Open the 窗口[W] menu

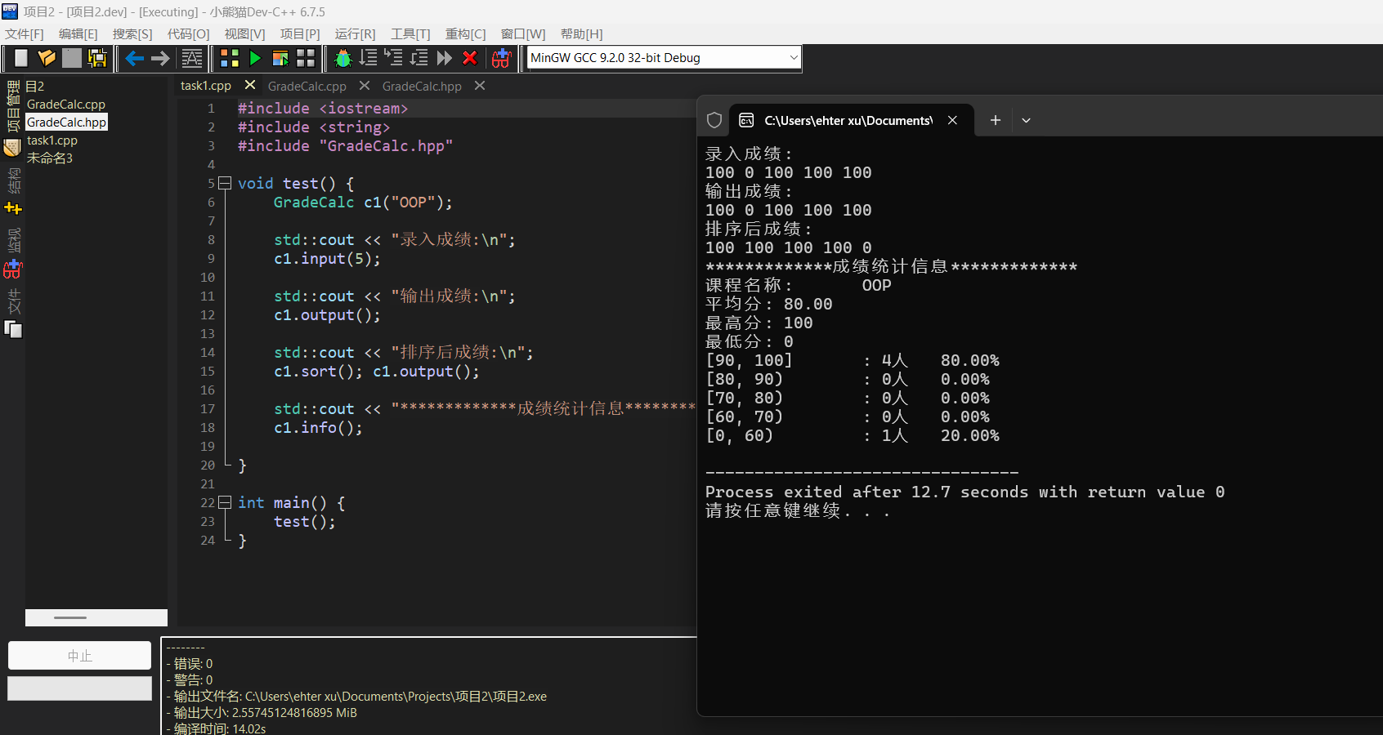pyautogui.click(x=523, y=33)
